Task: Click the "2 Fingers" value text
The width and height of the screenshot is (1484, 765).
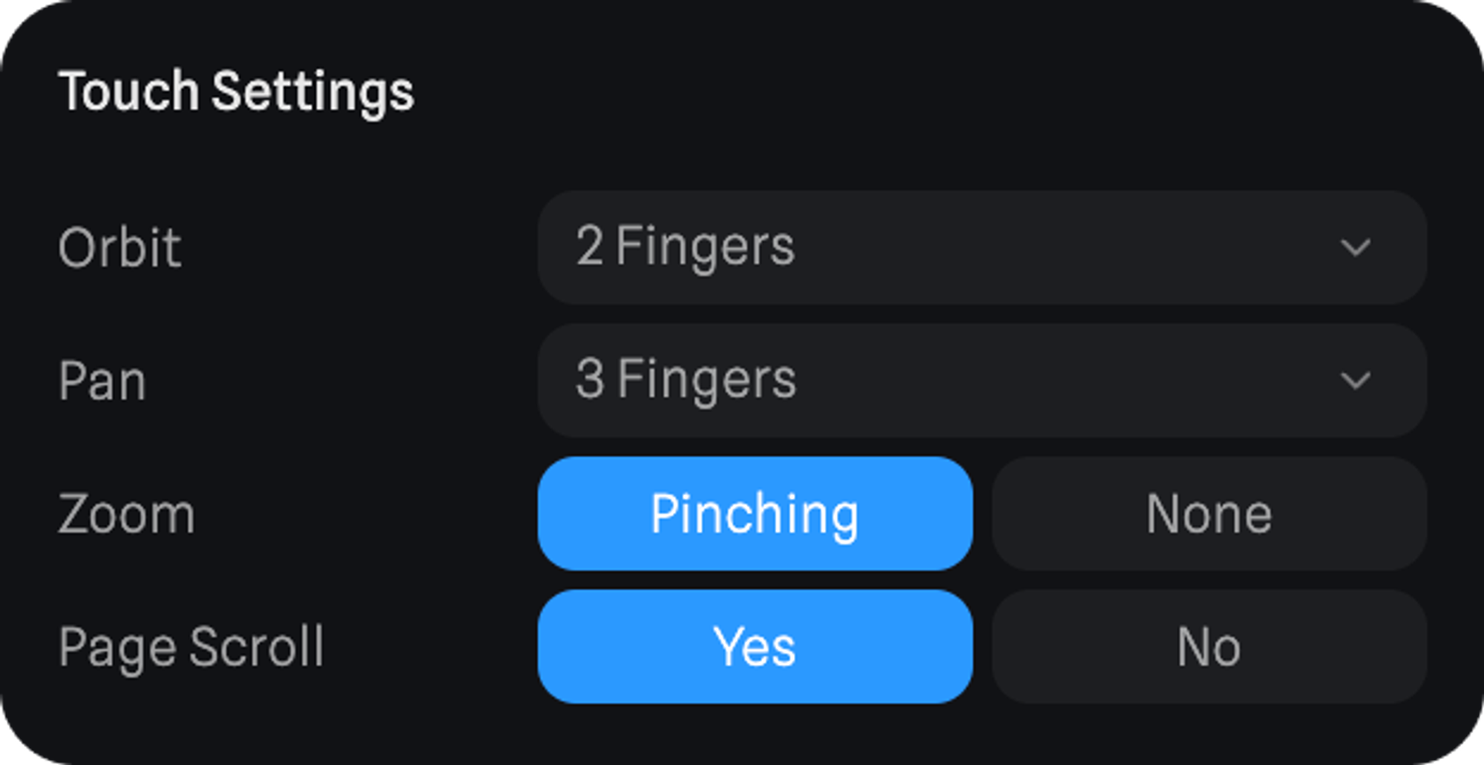Action: tap(685, 246)
